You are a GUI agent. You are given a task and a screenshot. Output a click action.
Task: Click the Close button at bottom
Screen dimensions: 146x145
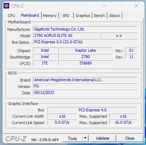pos(130,138)
